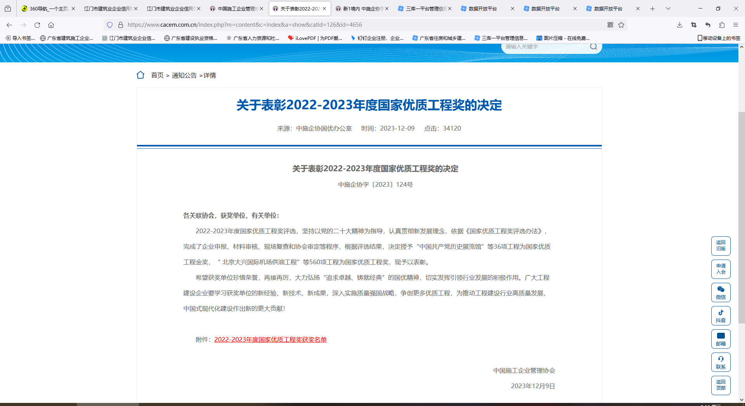The image size is (745, 406).
Task: Open the extensions puzzle icon
Action: (x=722, y=25)
